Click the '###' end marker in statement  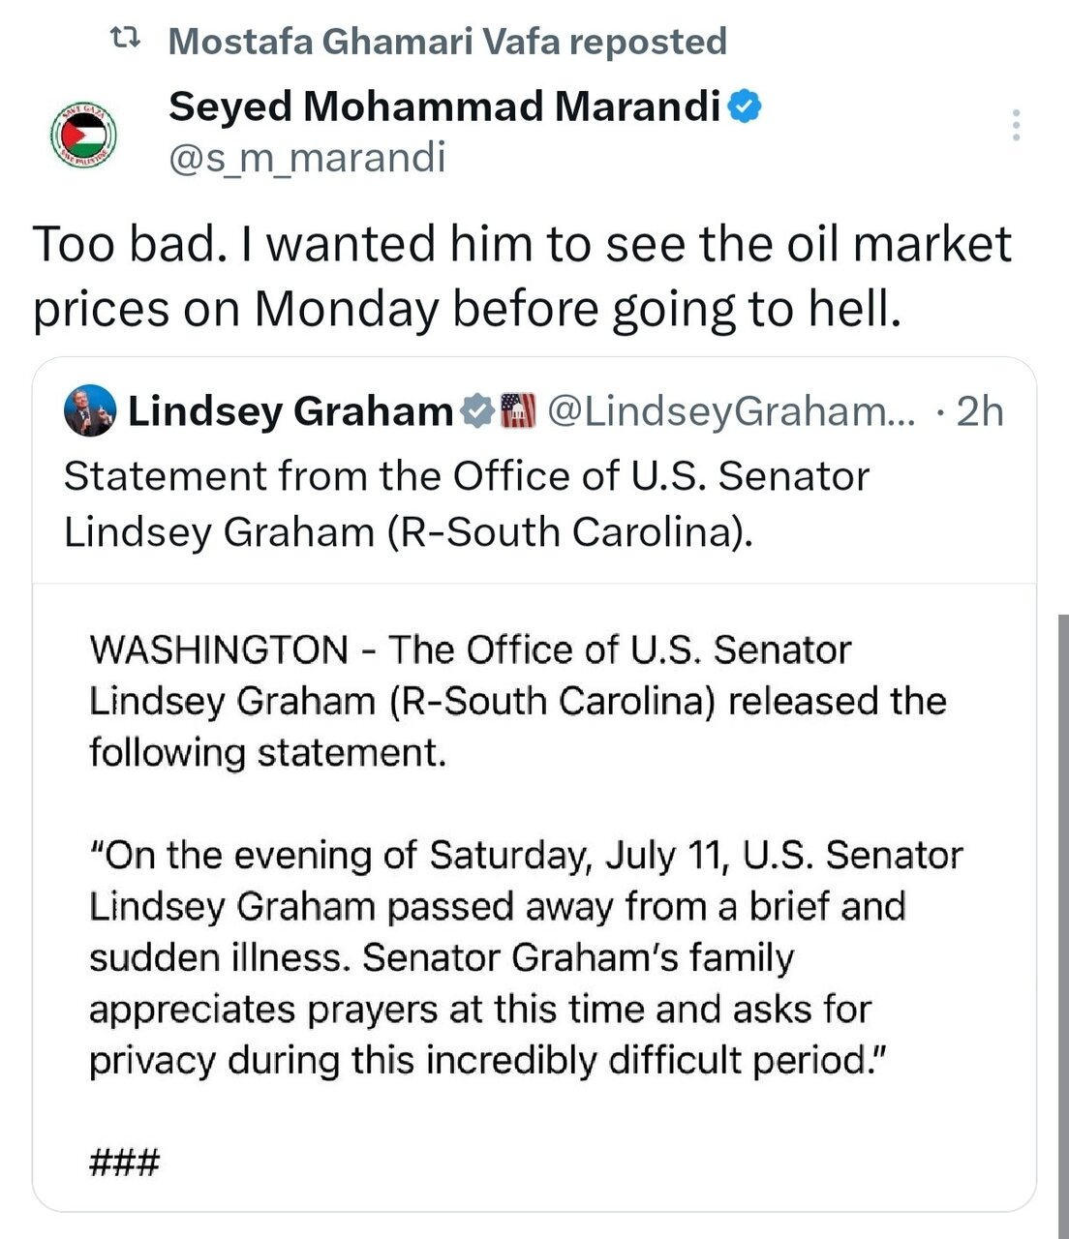tap(124, 1161)
